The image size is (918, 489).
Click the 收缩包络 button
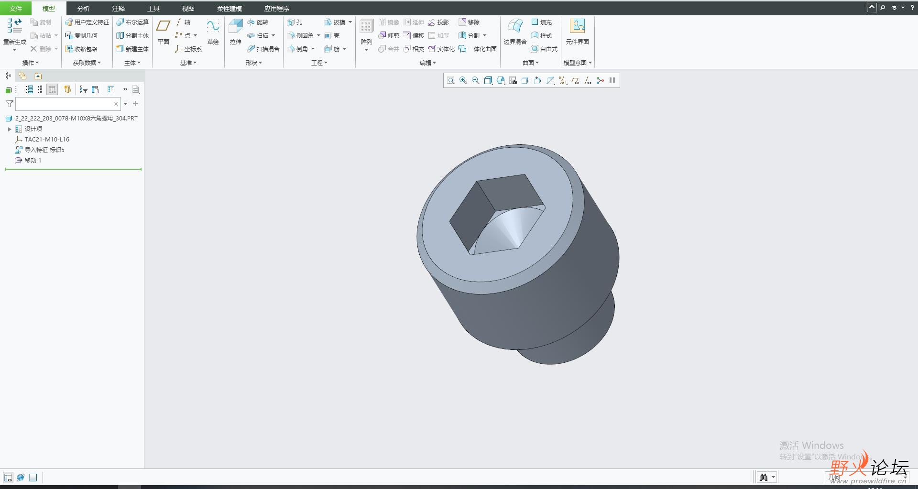[x=81, y=49]
